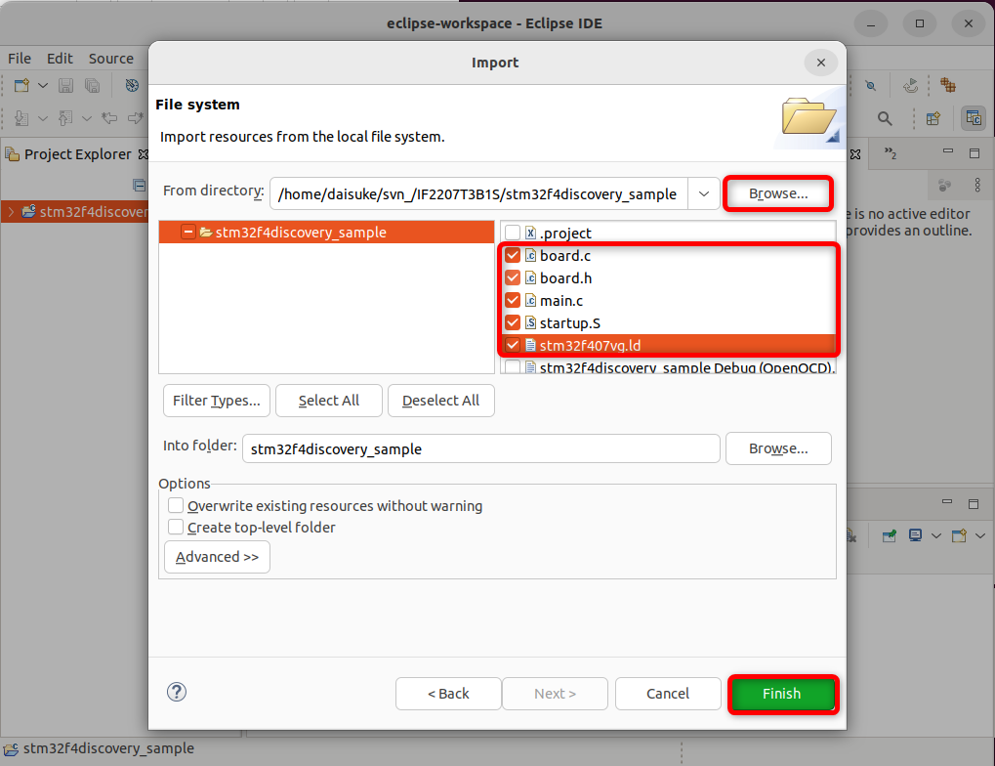Collapse all in the Project Explorer toolbar
This screenshot has height=766, width=995.
(x=139, y=185)
